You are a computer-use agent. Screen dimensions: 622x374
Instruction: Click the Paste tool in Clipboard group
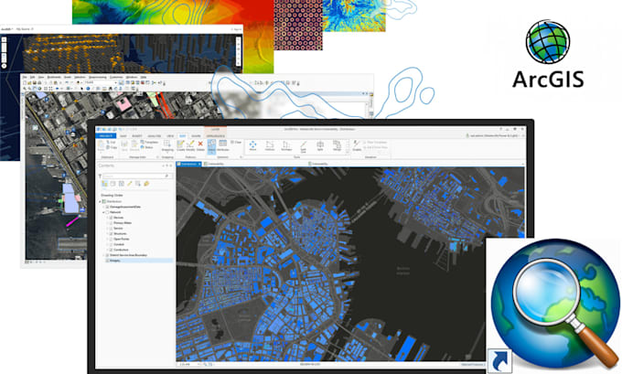coord(102,146)
